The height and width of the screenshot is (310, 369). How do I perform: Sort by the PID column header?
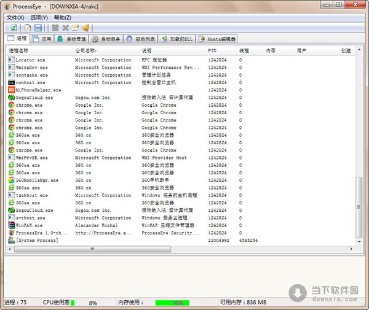click(221, 50)
